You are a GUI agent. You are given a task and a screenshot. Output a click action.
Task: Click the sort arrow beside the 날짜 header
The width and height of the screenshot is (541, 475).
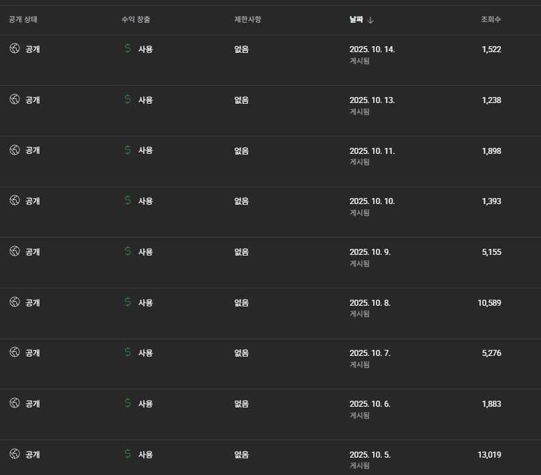(371, 20)
